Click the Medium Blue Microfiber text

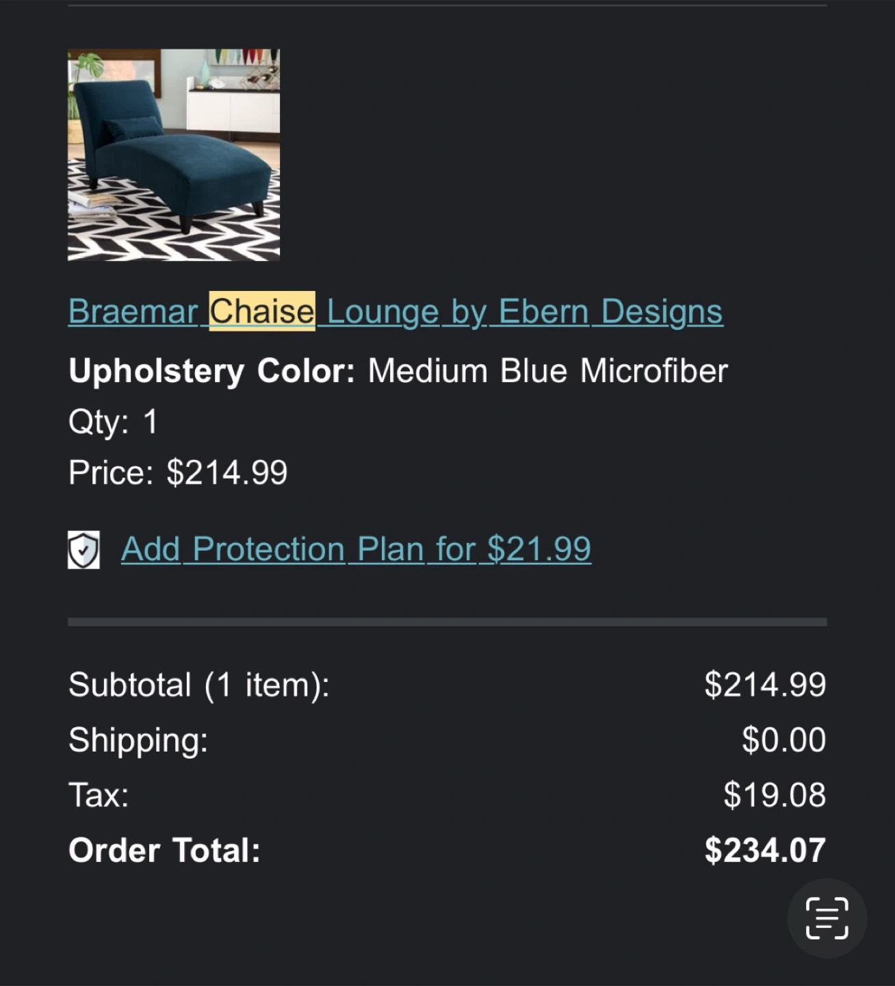click(x=547, y=371)
